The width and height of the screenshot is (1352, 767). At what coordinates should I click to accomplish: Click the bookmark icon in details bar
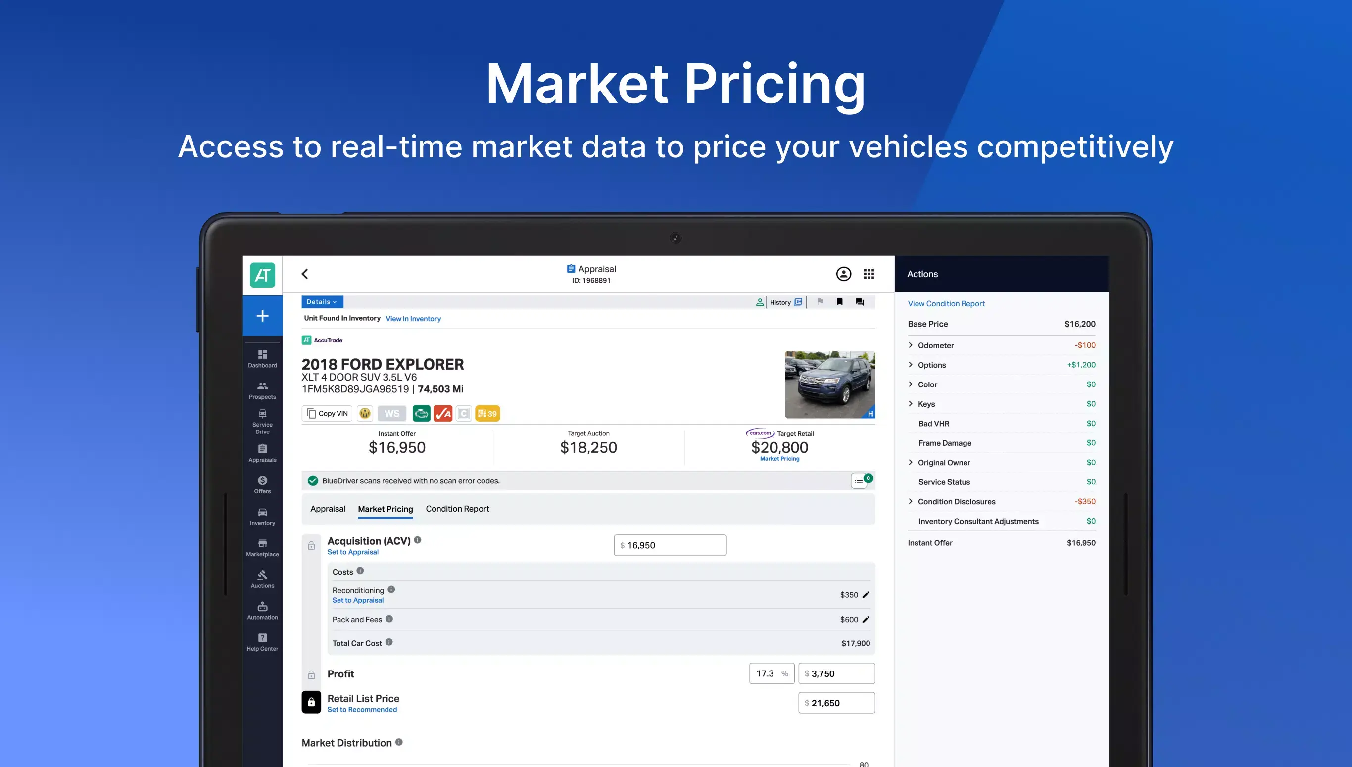click(839, 302)
